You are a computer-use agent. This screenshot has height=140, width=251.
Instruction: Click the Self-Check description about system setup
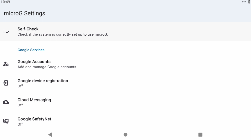(63, 34)
